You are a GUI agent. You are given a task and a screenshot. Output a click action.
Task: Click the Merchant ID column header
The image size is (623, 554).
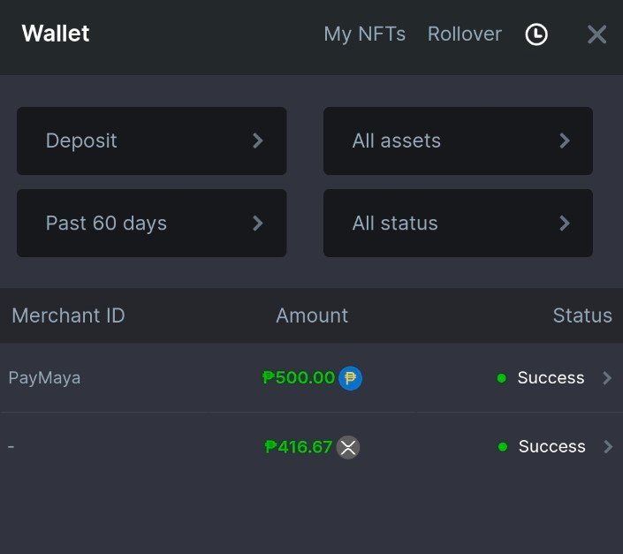(68, 315)
